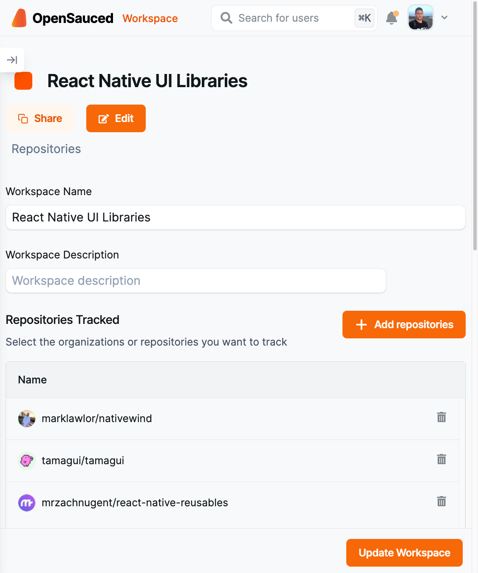This screenshot has width=478, height=573.
Task: Open the Workspace menu in the header
Action: (x=150, y=18)
